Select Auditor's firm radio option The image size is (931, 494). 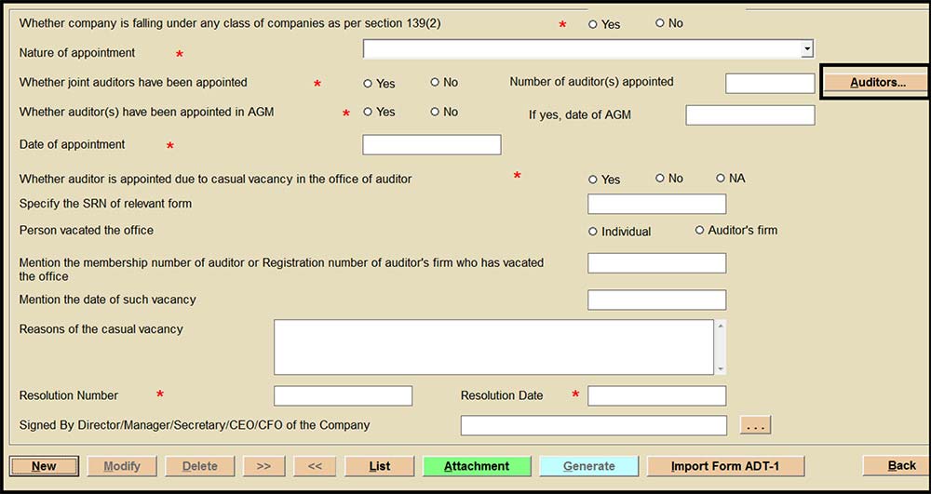(x=700, y=231)
